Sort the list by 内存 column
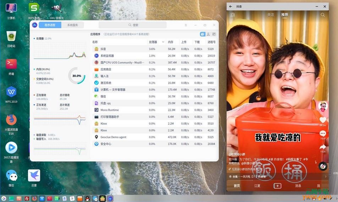This screenshot has width=338, height=202. coord(171,42)
